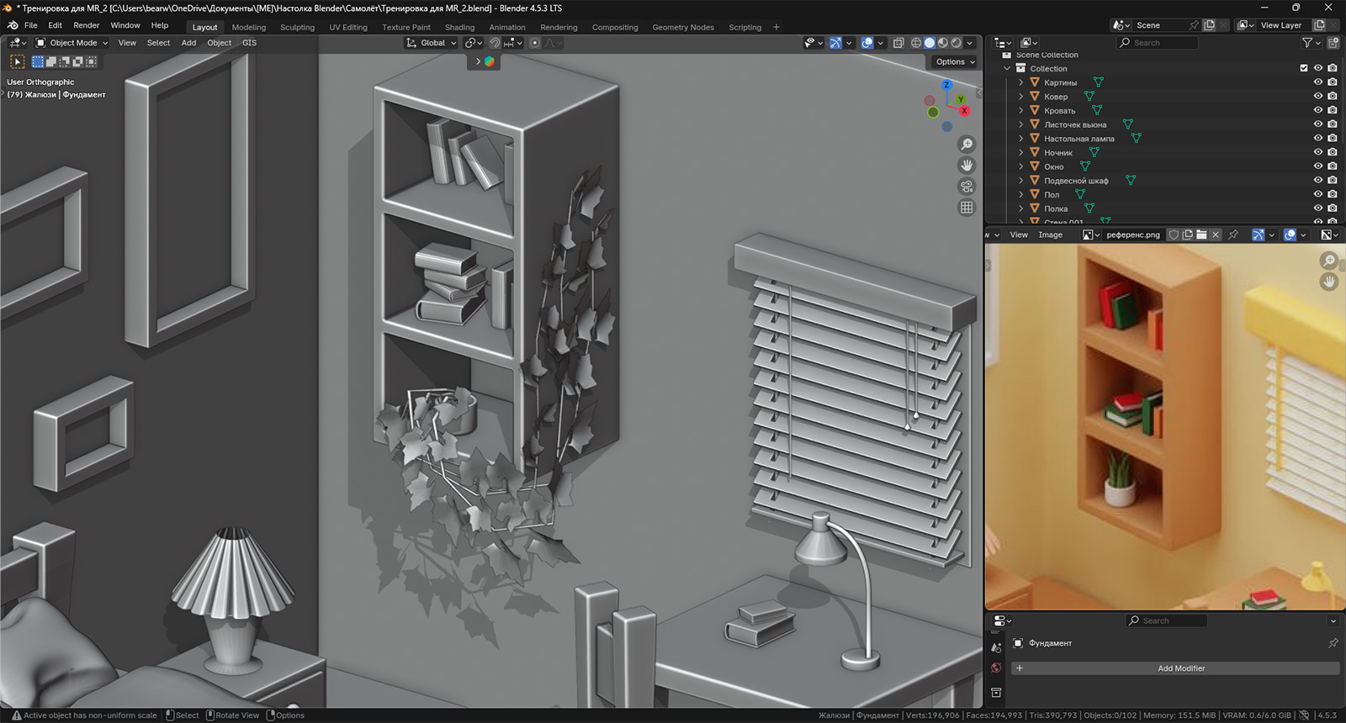The image size is (1346, 723).
Task: Open the Global transform orientation dropdown
Action: pyautogui.click(x=432, y=43)
